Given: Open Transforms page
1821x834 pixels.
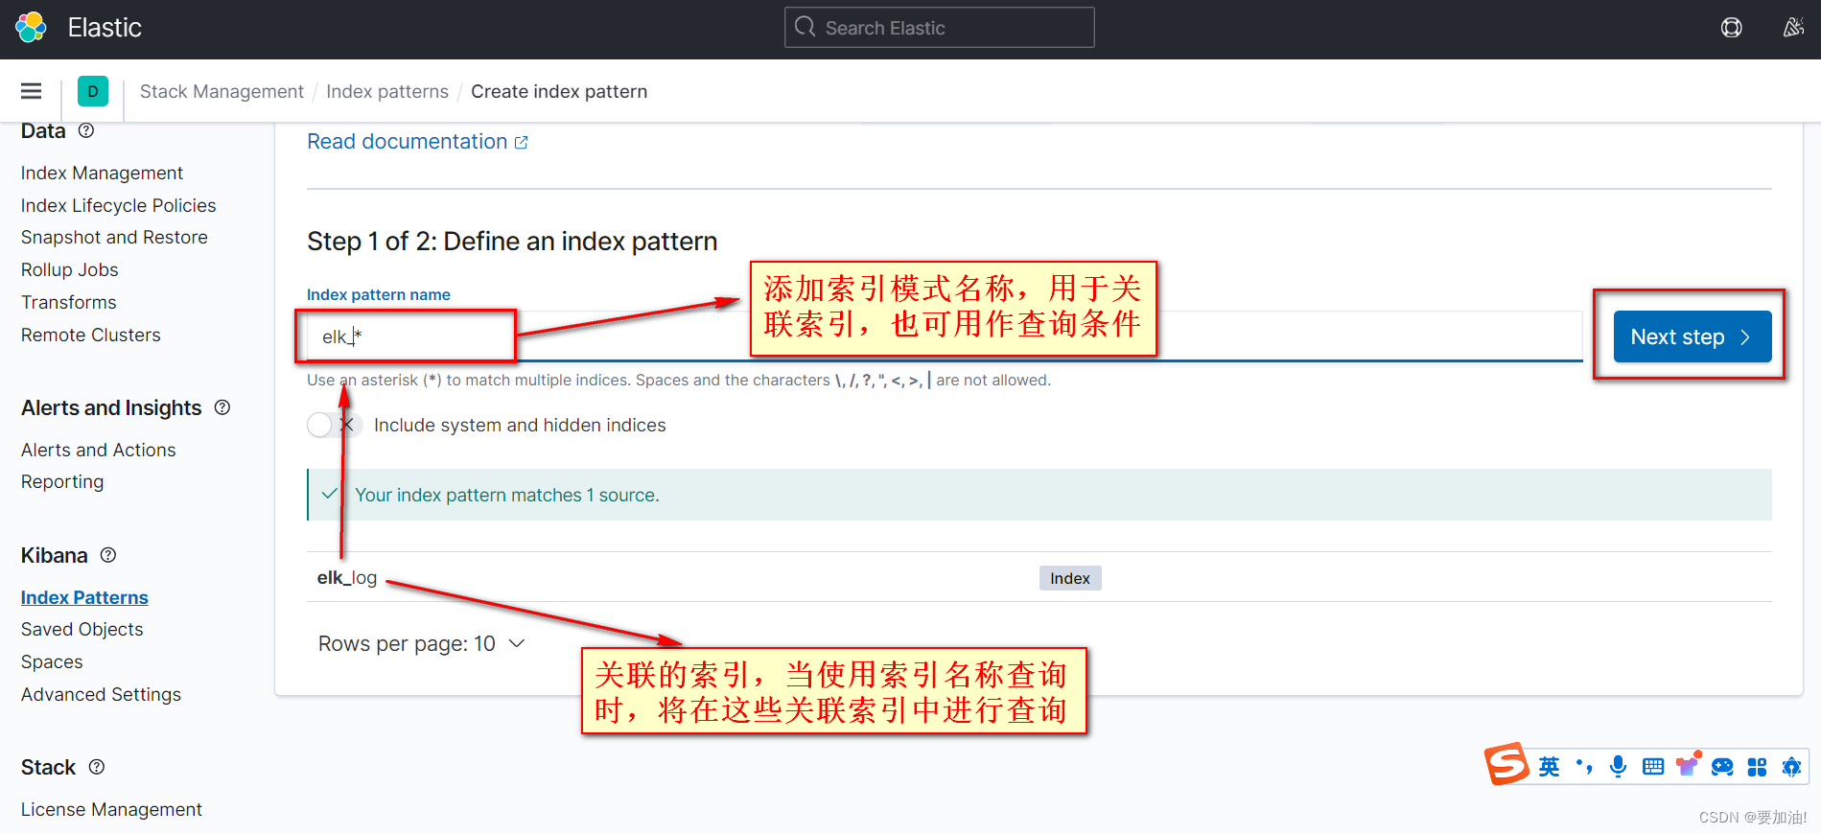Looking at the screenshot, I should 68,302.
